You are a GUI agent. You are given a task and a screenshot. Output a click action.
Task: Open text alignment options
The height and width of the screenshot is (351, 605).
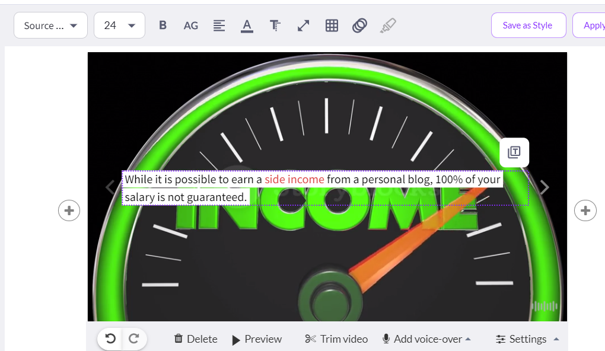click(219, 26)
